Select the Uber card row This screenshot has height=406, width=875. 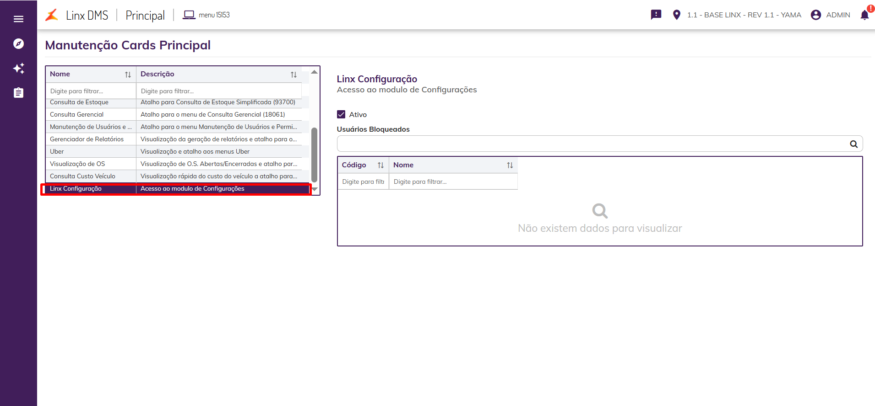pos(177,151)
